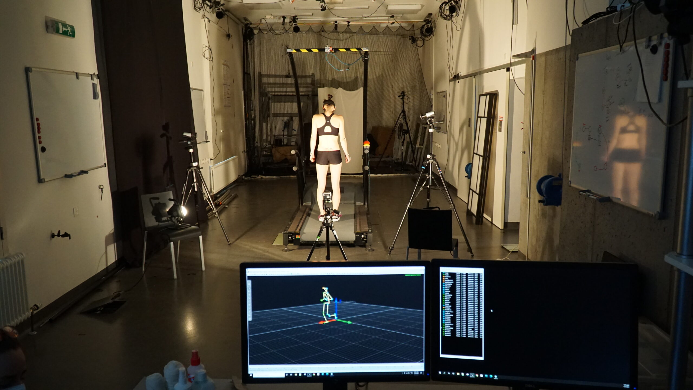The width and height of the screenshot is (693, 390).
Task: Click Task View icon on left taskbar
Action: point(291,375)
